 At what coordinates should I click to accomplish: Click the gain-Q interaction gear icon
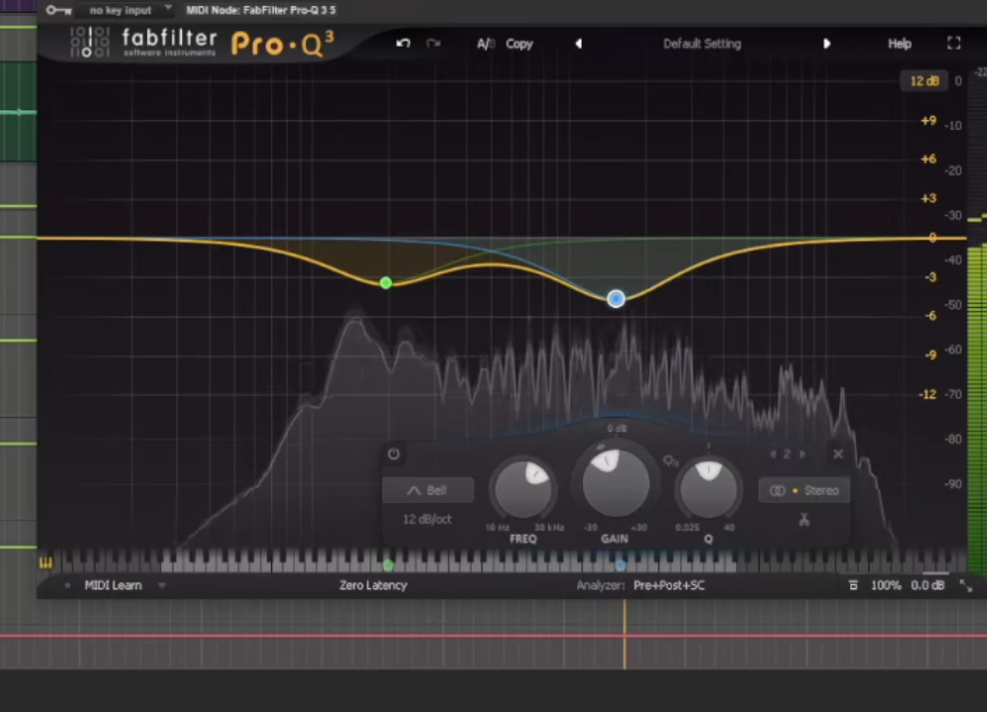pyautogui.click(x=670, y=461)
